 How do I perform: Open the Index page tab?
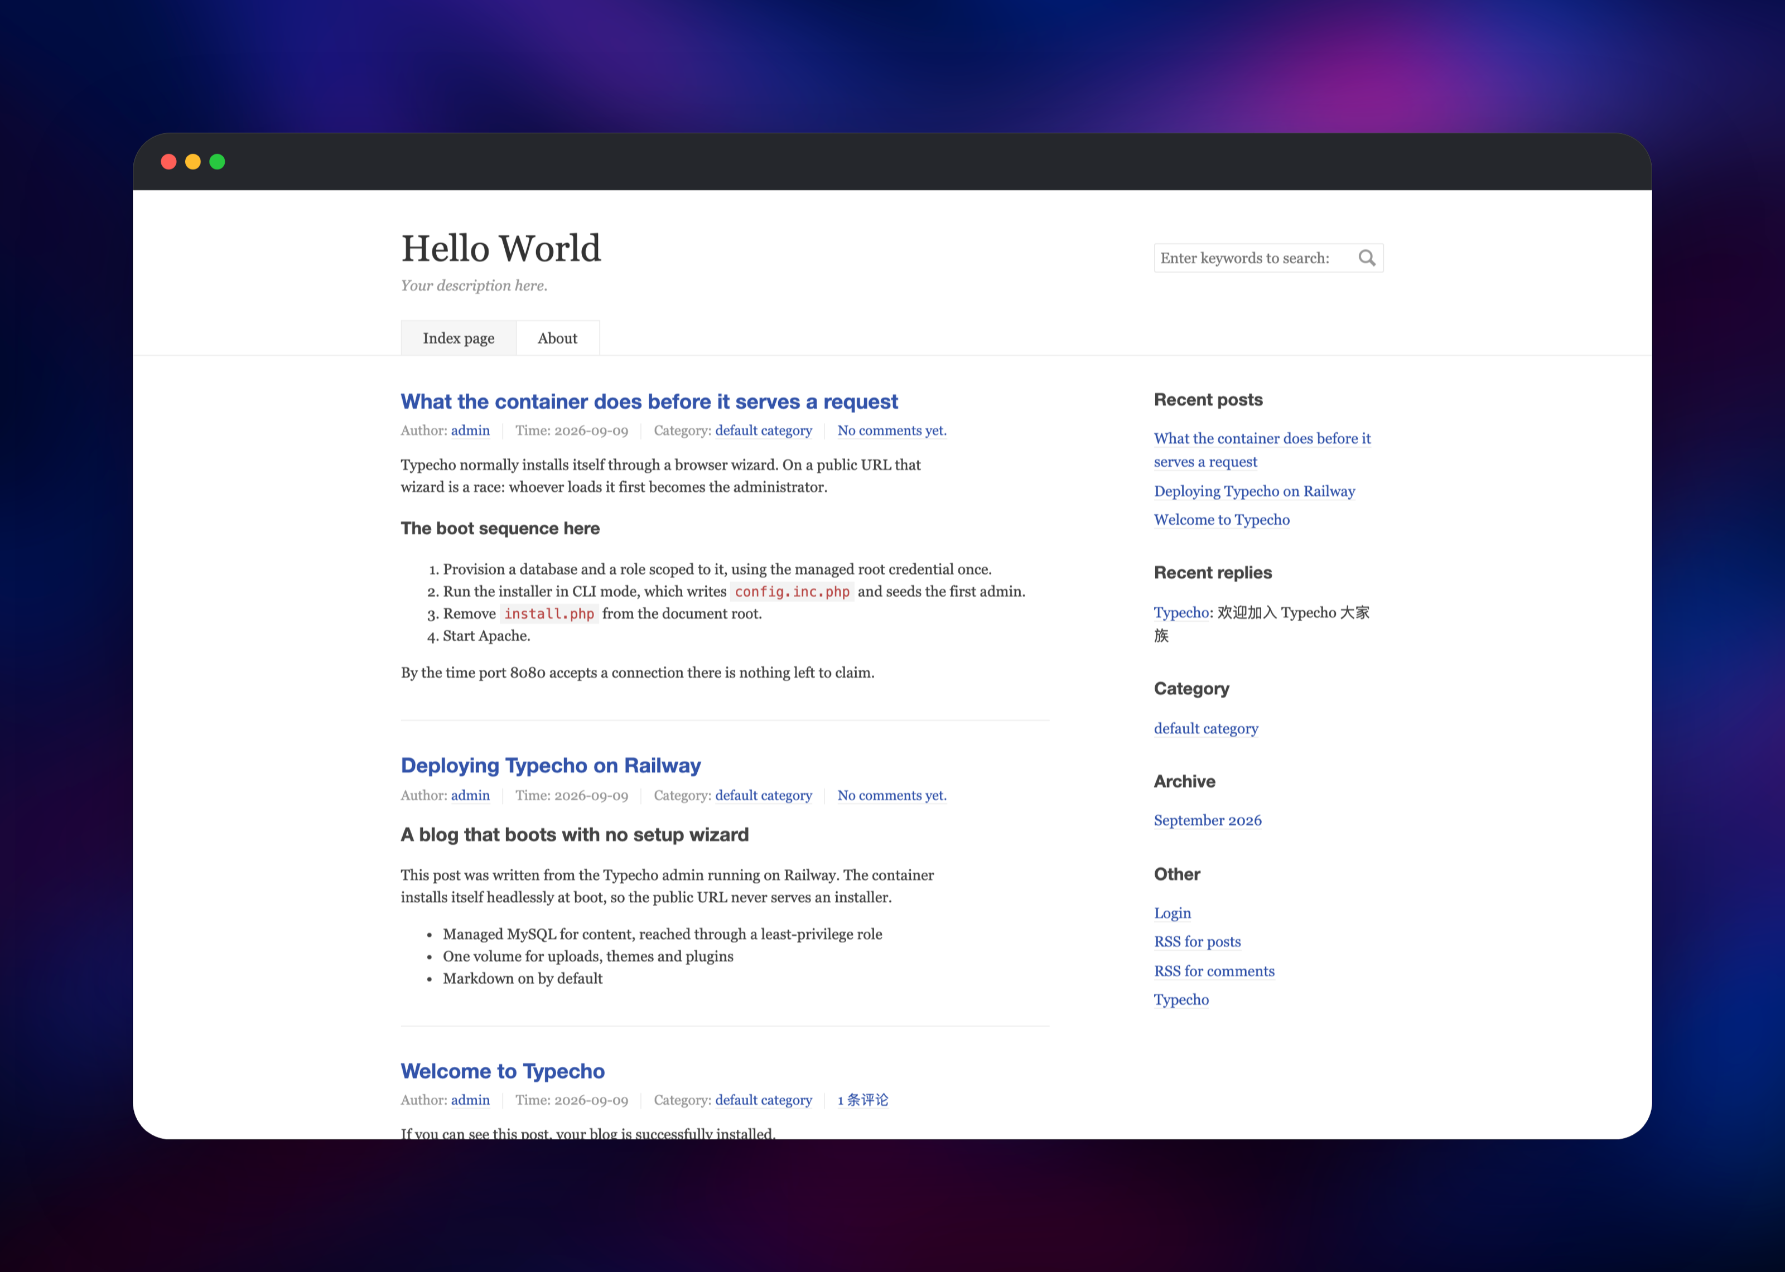click(458, 338)
